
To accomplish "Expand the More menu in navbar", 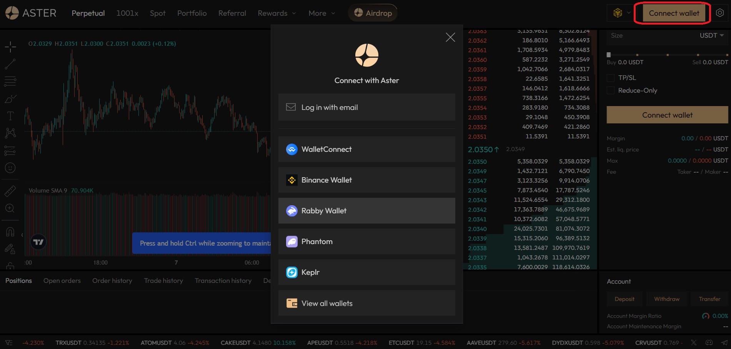I will coord(321,13).
